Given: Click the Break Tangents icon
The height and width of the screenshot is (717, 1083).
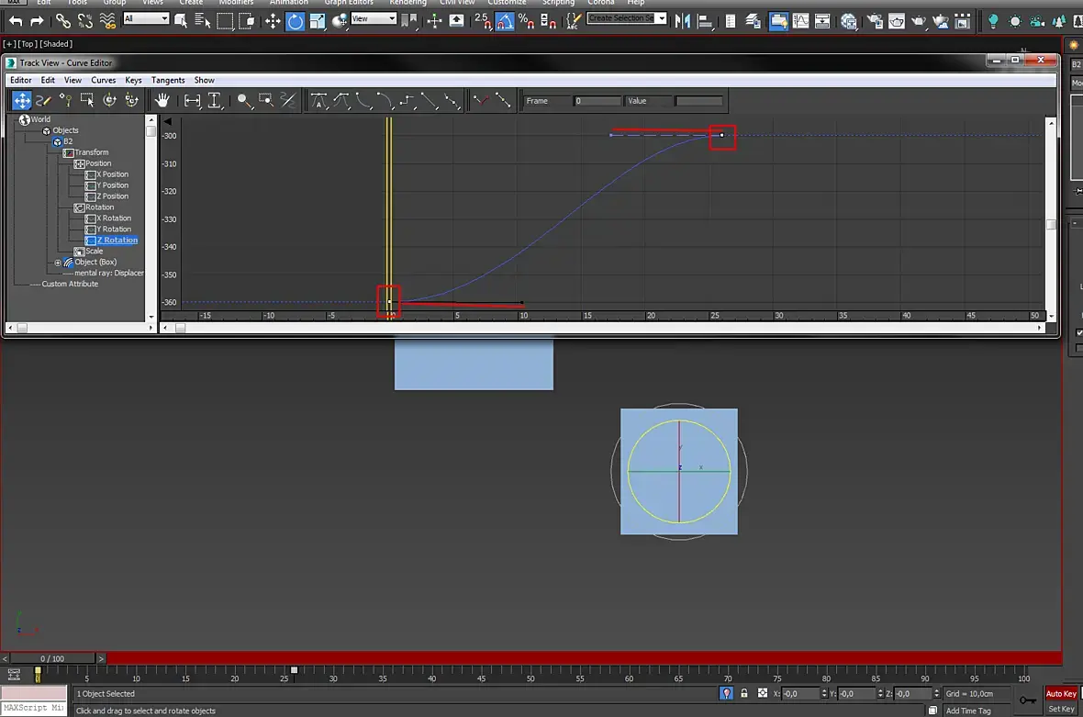Looking at the screenshot, I should [482, 101].
